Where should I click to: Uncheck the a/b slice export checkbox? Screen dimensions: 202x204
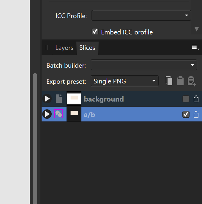pos(186,114)
